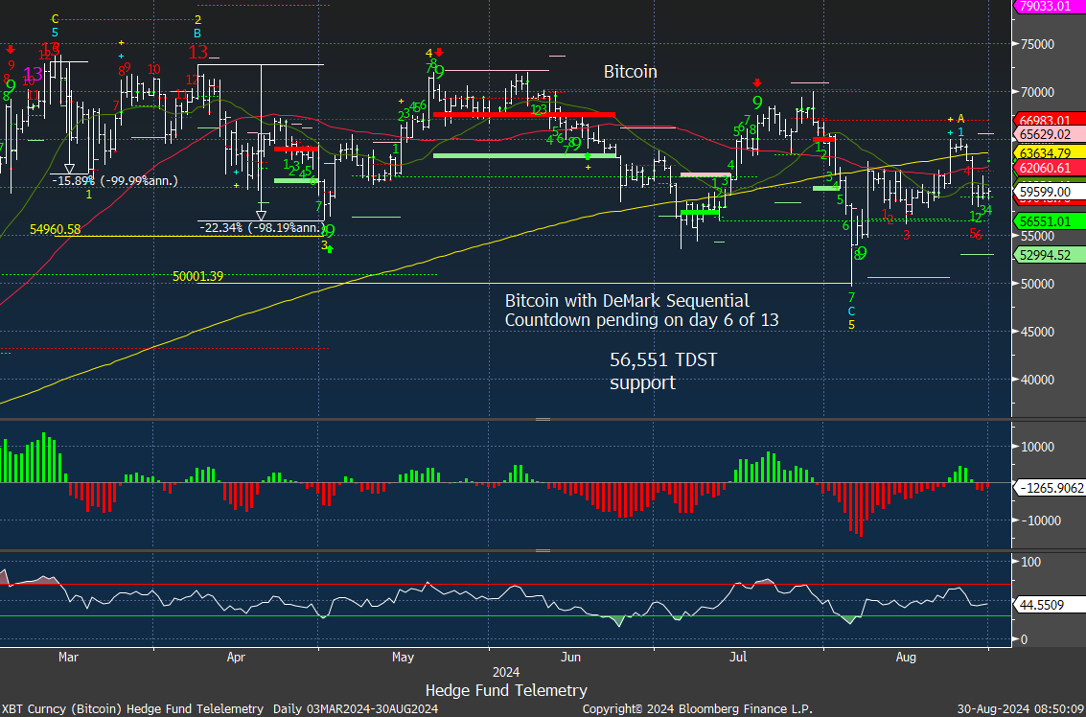Viewport: 1086px width, 717px height.
Task: Select the 'Daily 03MAR2024-30AUG2024' range label
Action: pyautogui.click(x=356, y=708)
